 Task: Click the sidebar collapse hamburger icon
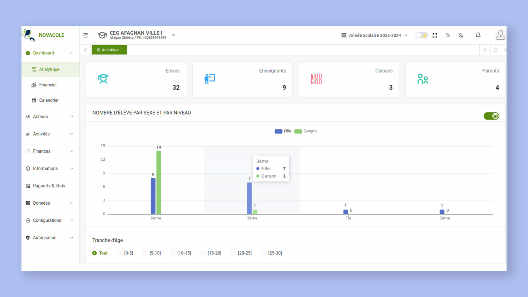click(86, 35)
